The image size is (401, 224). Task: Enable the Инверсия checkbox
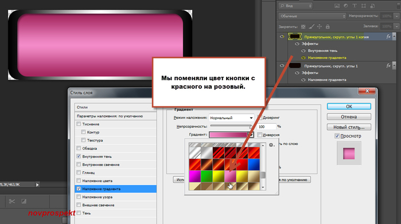259,135
